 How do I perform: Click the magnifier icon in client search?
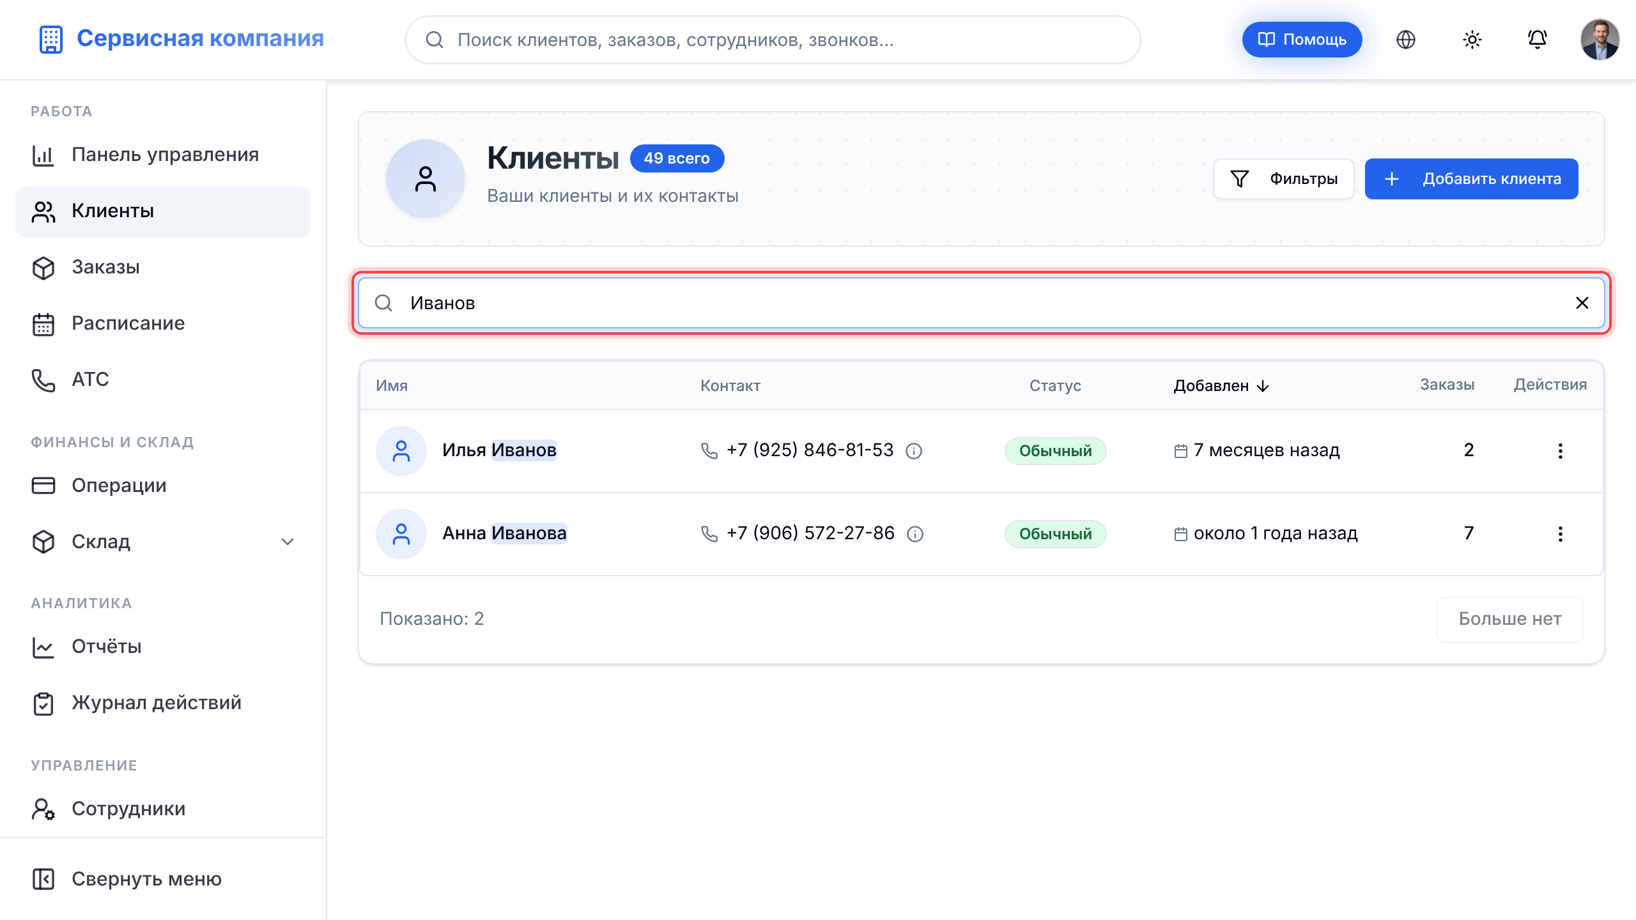pyautogui.click(x=383, y=303)
